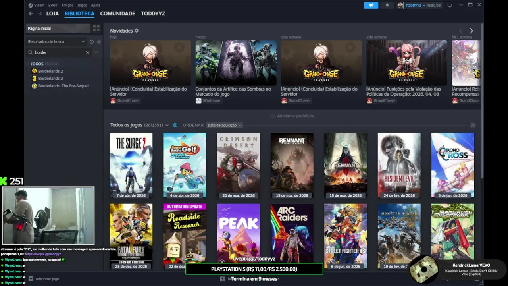
Task: Click the GrandChase icon under first news card
Action: pyautogui.click(x=113, y=101)
